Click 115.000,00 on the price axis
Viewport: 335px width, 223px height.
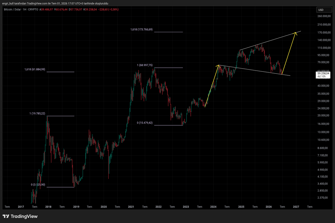point(324,48)
